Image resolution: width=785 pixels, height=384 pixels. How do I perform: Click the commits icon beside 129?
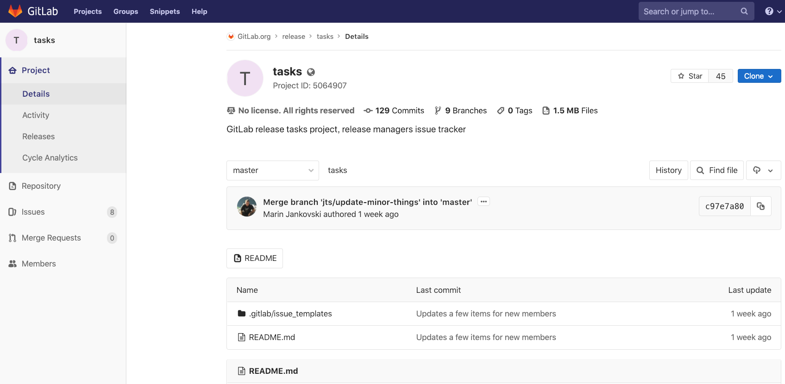click(x=368, y=111)
